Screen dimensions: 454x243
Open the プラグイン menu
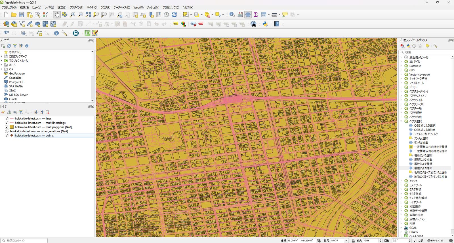[x=76, y=7]
